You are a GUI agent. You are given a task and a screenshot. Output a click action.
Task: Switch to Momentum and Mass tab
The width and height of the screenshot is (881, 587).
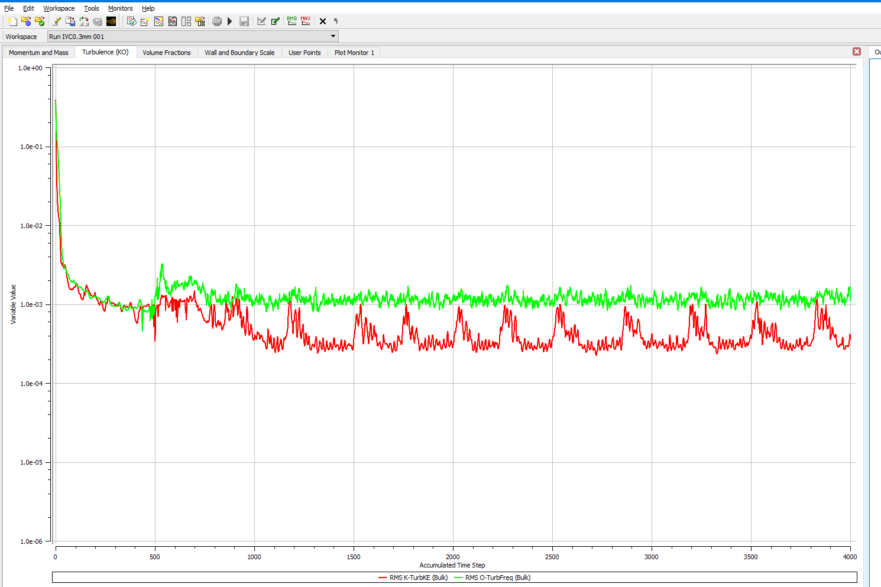click(38, 53)
